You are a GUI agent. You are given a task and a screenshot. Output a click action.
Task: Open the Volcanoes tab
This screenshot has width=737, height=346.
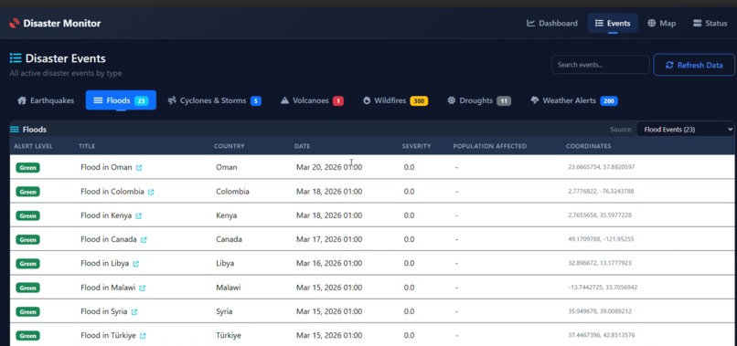(312, 100)
